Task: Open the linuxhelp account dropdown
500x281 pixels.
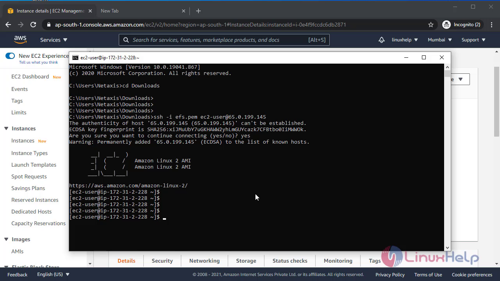Action: tap(405, 40)
